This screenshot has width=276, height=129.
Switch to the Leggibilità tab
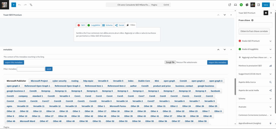click(94, 25)
